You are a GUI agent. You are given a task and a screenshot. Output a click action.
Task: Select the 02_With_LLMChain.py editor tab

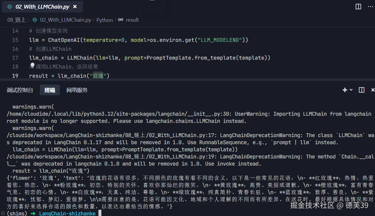click(x=42, y=7)
